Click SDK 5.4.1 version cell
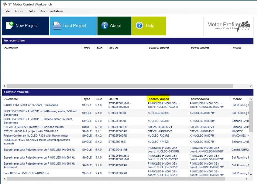Screen dimensions: 257x184 click(99, 131)
